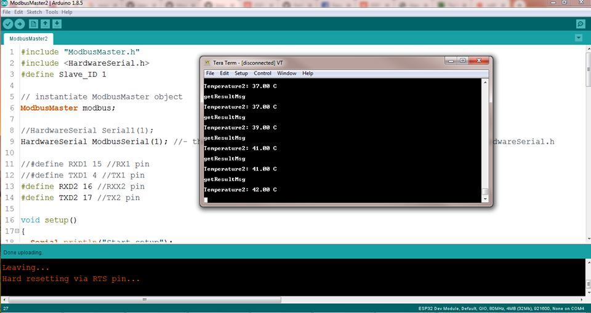The height and width of the screenshot is (313, 591).
Task: Open a sketch with Open icon
Action: (45, 24)
